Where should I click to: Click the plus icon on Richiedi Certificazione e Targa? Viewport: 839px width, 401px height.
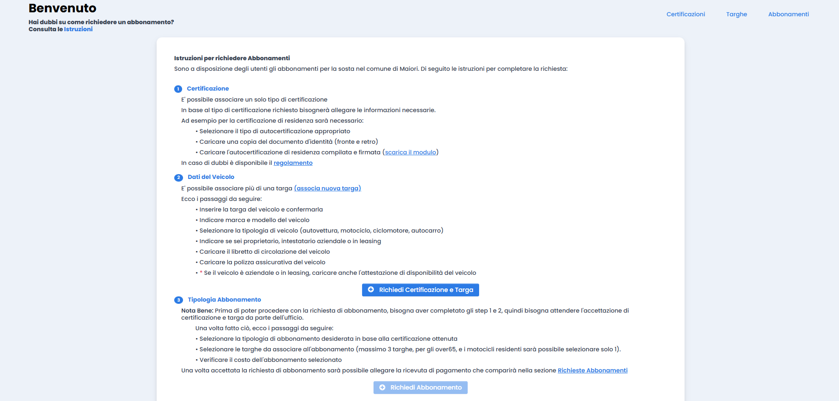click(371, 290)
